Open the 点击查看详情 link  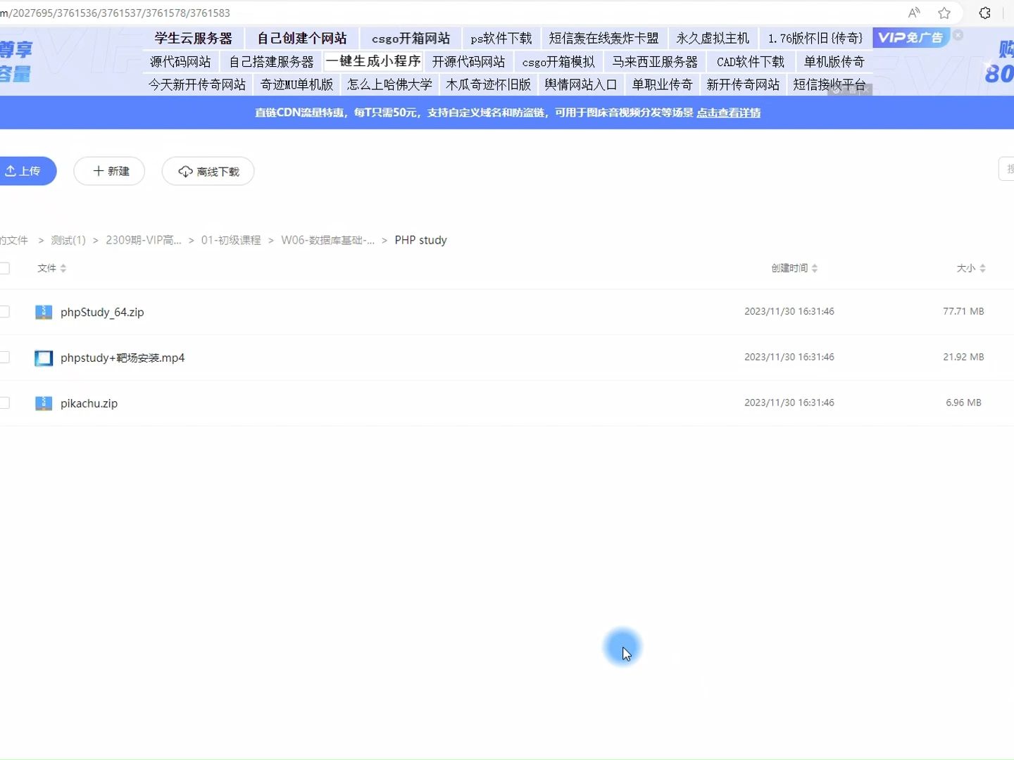tap(728, 113)
